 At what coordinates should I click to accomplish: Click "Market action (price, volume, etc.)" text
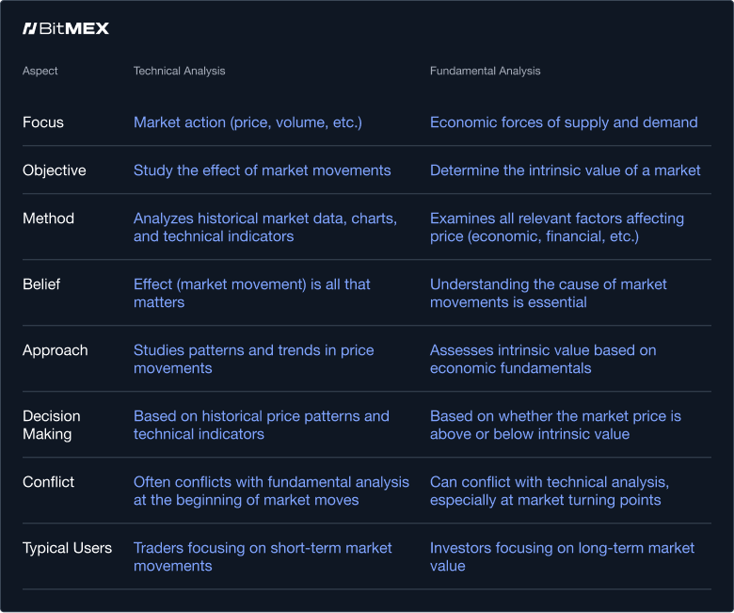247,122
